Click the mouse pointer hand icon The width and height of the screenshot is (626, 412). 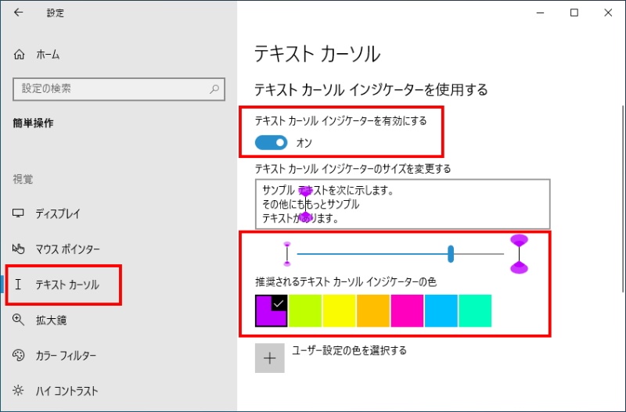tap(18, 249)
